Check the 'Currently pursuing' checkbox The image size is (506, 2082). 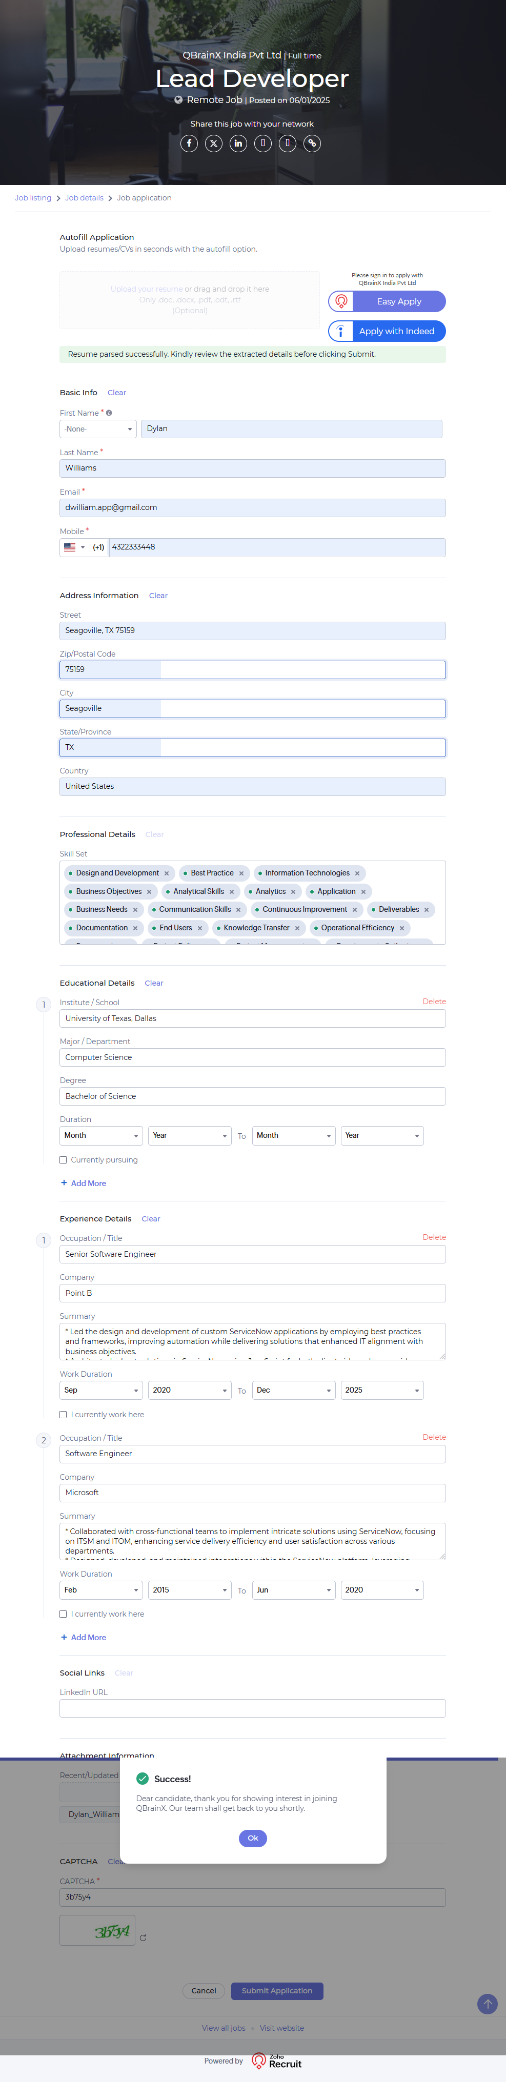[63, 1160]
